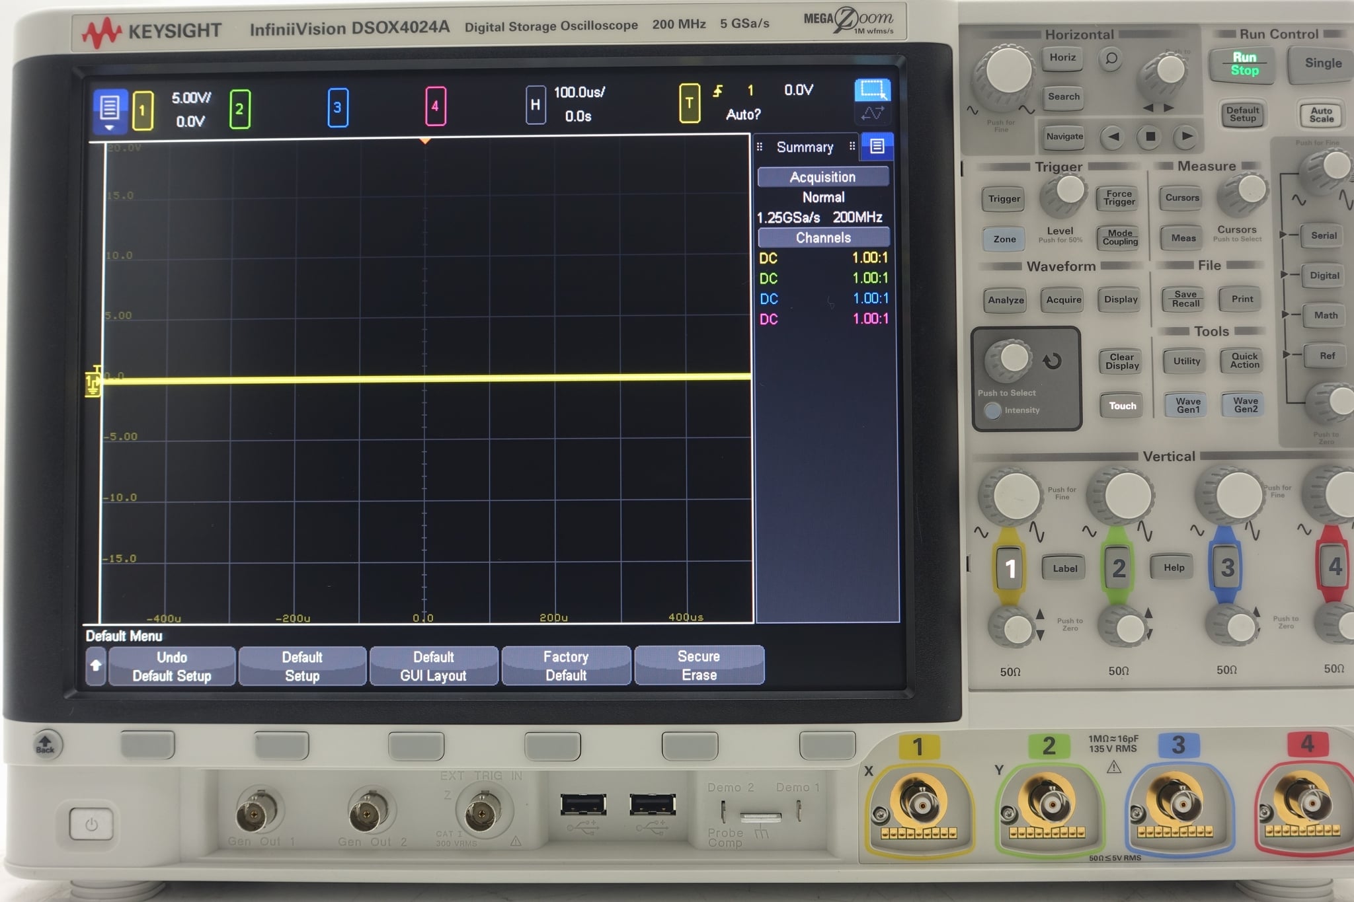Push the front-panel Default Setup key
The image size is (1354, 902).
click(x=1242, y=114)
